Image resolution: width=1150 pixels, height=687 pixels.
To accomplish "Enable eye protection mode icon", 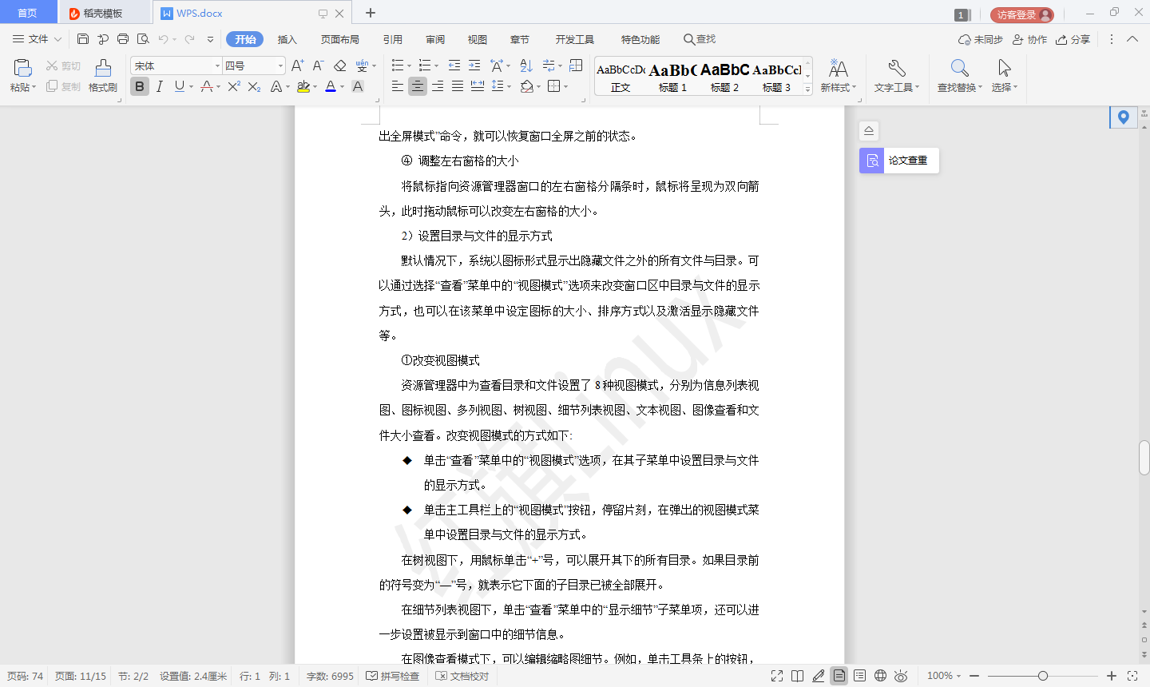I will click(901, 676).
